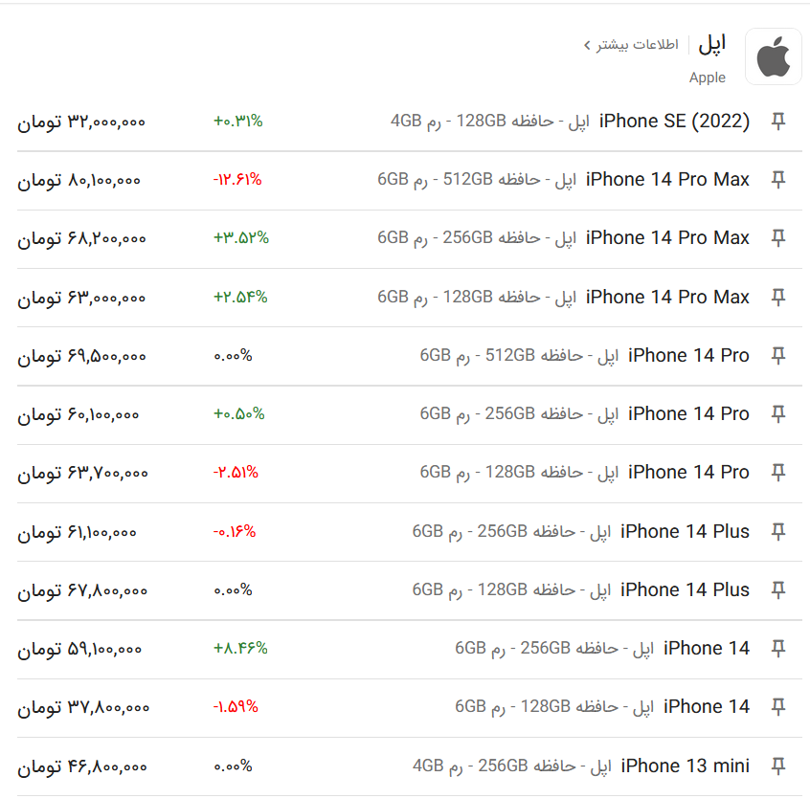Click the -12.61% price change value
810x799 pixels.
click(x=236, y=180)
